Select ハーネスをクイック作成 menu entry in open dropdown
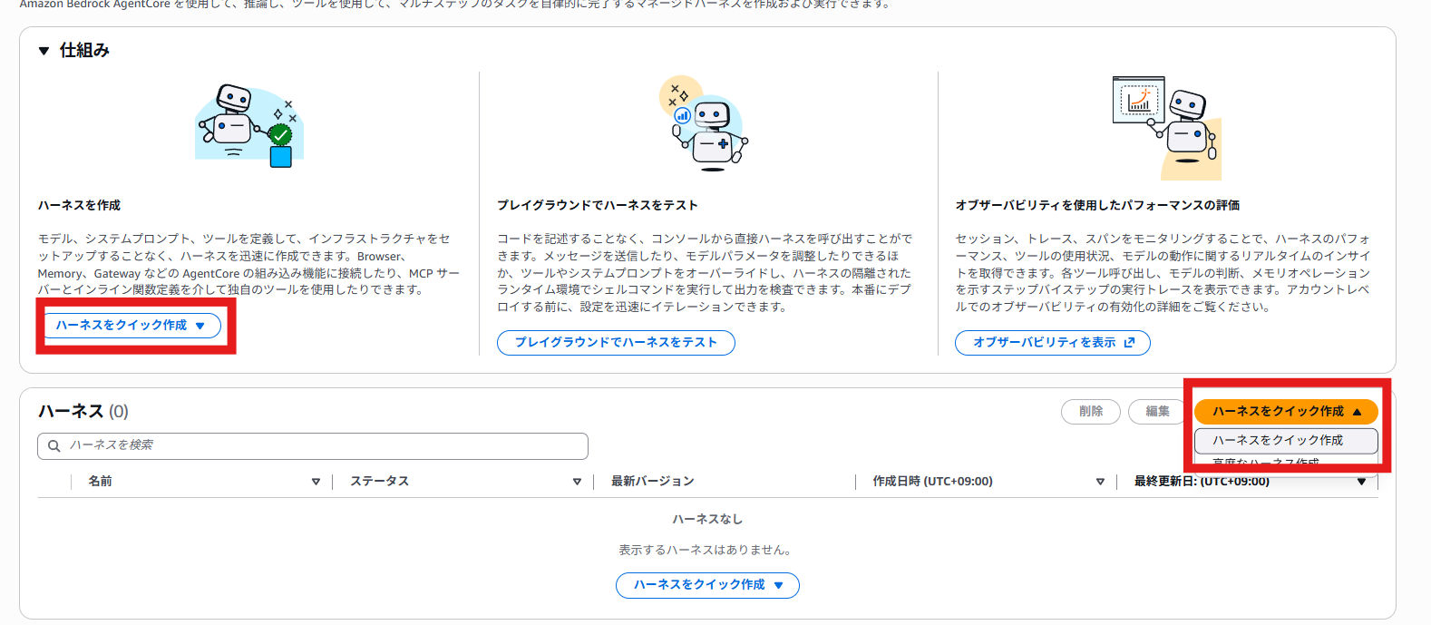Viewport: 1431px width, 625px height. (1286, 440)
